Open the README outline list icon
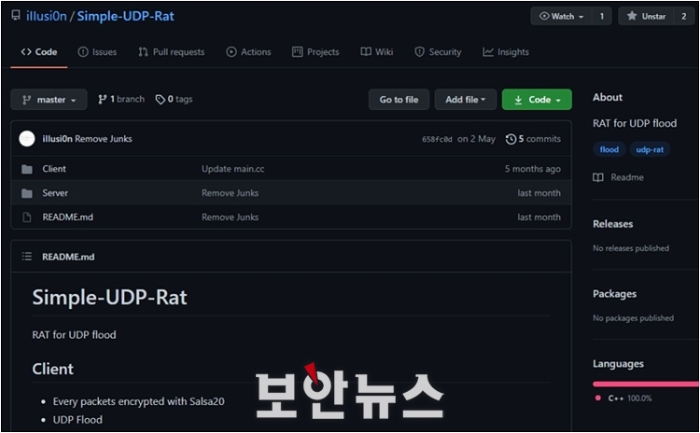Screen dimensions: 700x433 pyautogui.click(x=27, y=257)
